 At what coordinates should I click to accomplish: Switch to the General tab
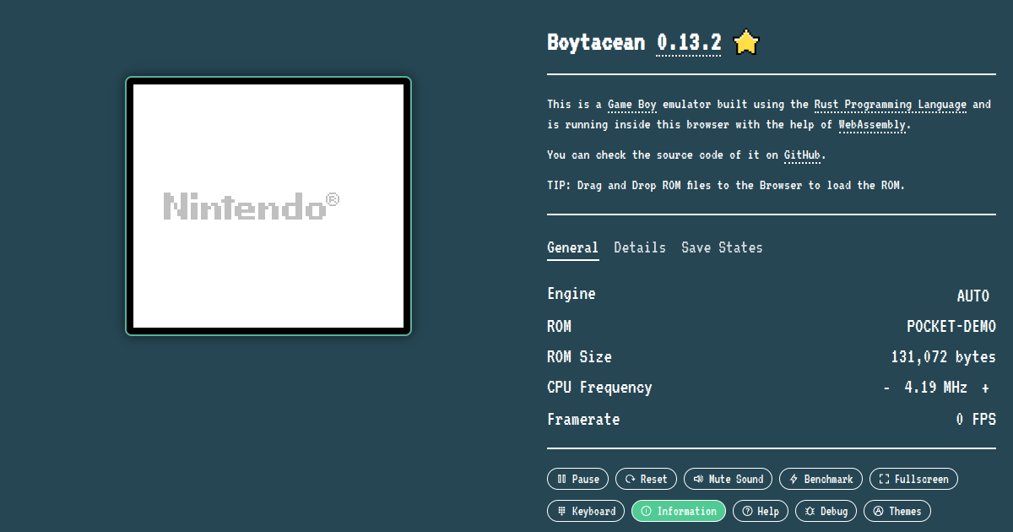572,247
